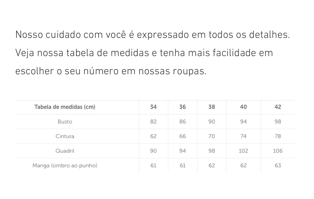
Task: Click the Quadril row label
Action: coord(65,151)
